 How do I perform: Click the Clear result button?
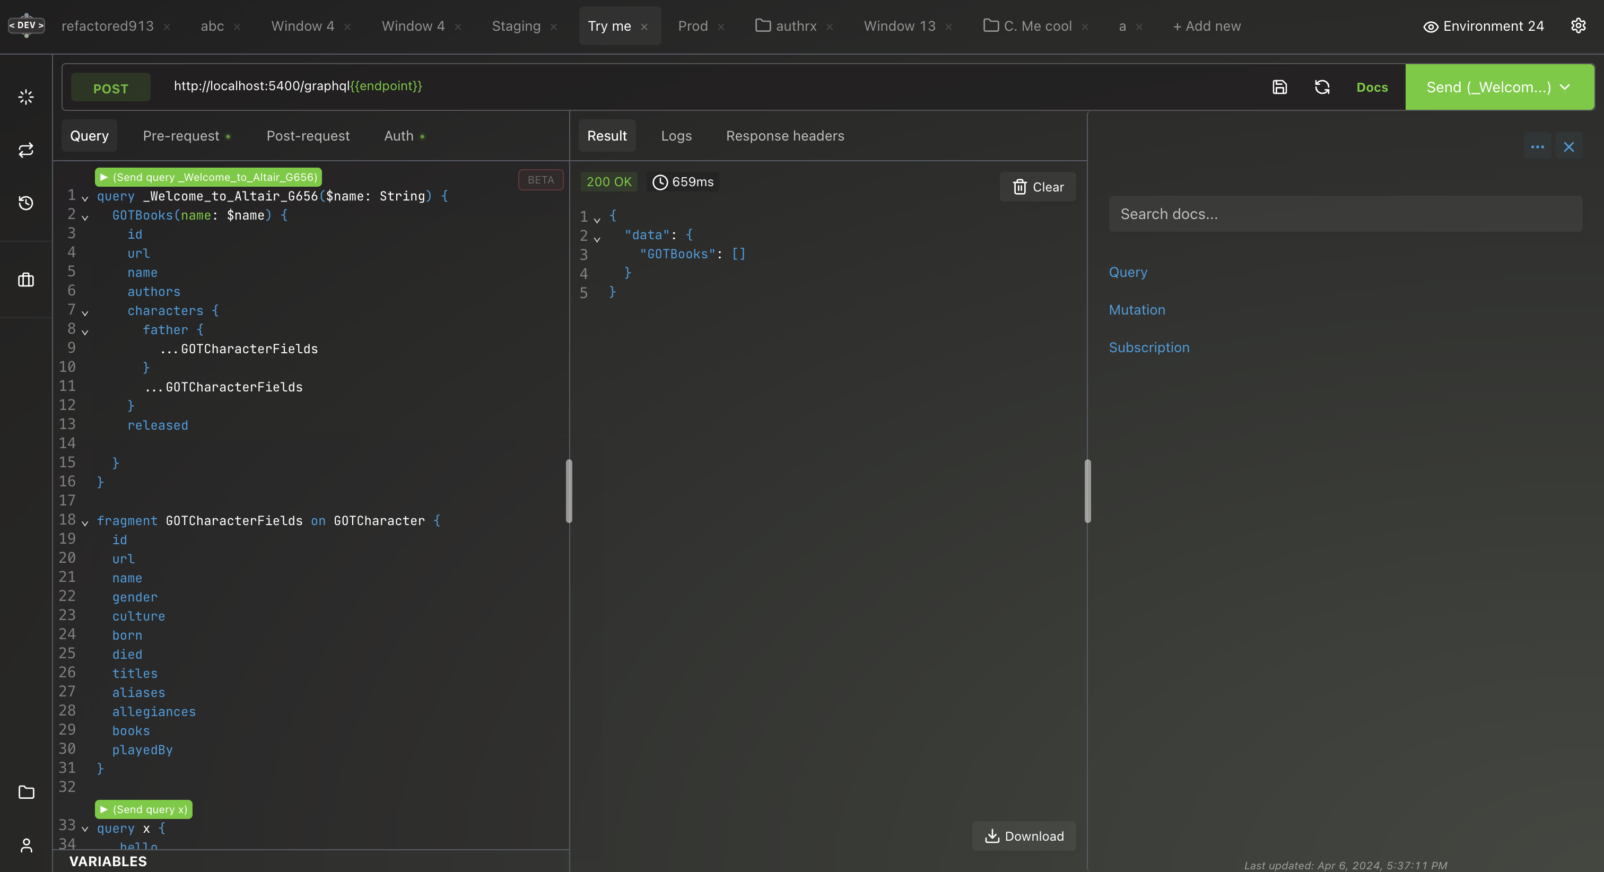[x=1038, y=187]
